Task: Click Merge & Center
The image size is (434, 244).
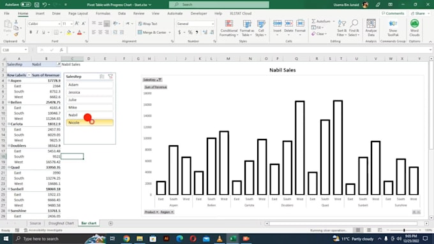Action: coord(153,32)
